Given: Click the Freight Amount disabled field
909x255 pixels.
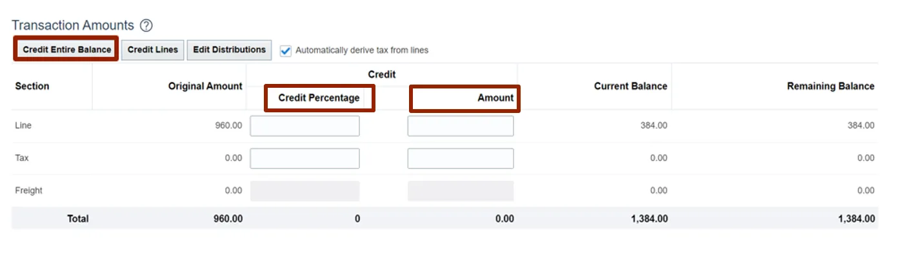Looking at the screenshot, I should coord(461,191).
